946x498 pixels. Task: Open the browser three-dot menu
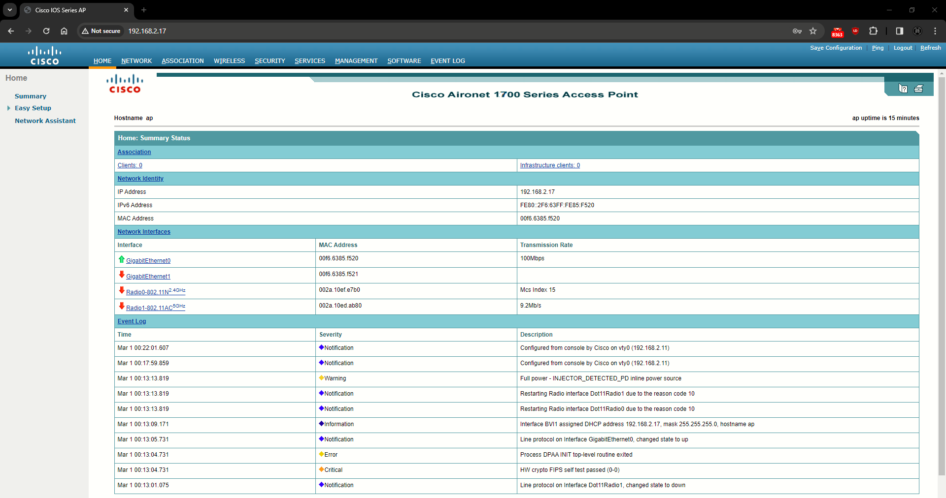click(x=935, y=31)
